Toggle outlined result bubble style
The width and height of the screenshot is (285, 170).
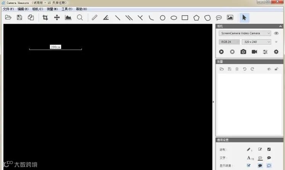pos(269,165)
